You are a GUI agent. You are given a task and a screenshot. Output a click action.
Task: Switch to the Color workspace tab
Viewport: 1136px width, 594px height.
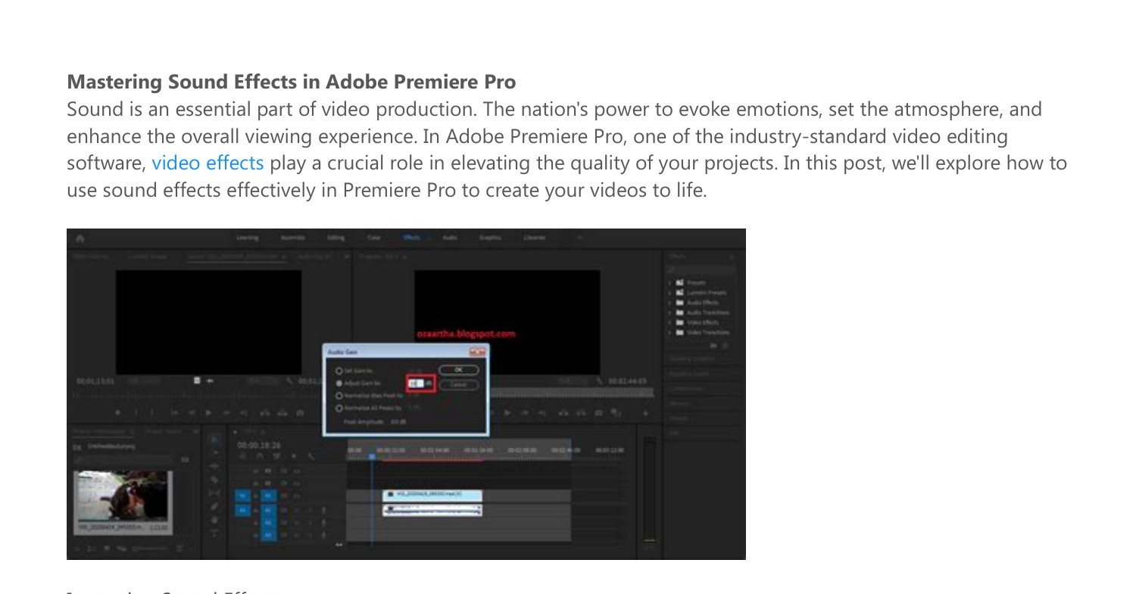click(x=374, y=237)
